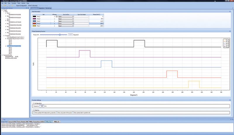Select Phase Spreading Function 1 in tree
This screenshot has width=234, height=135.
tap(14, 46)
